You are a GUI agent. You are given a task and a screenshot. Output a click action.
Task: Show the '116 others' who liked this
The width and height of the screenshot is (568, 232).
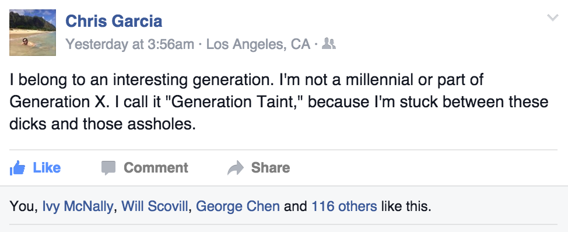(344, 206)
